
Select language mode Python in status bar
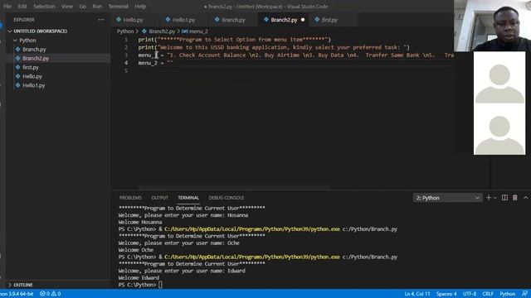[507, 294]
